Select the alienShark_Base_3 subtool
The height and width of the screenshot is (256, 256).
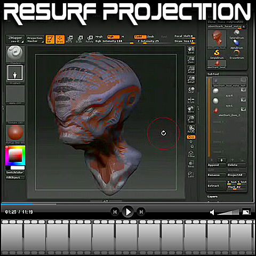(x=229, y=112)
